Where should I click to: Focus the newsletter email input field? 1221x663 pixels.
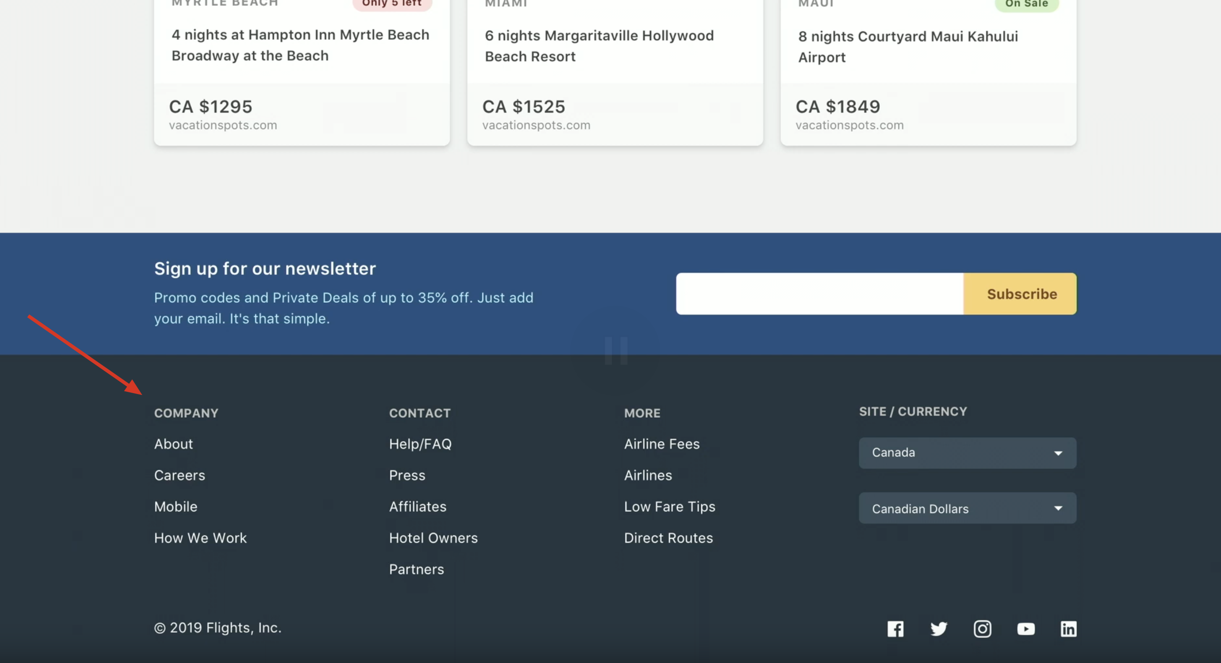click(x=819, y=294)
